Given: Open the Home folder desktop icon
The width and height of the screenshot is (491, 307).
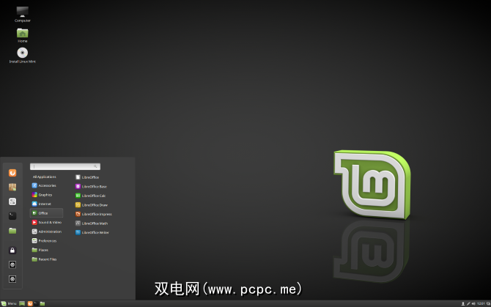Looking at the screenshot, I should pyautogui.click(x=22, y=35).
